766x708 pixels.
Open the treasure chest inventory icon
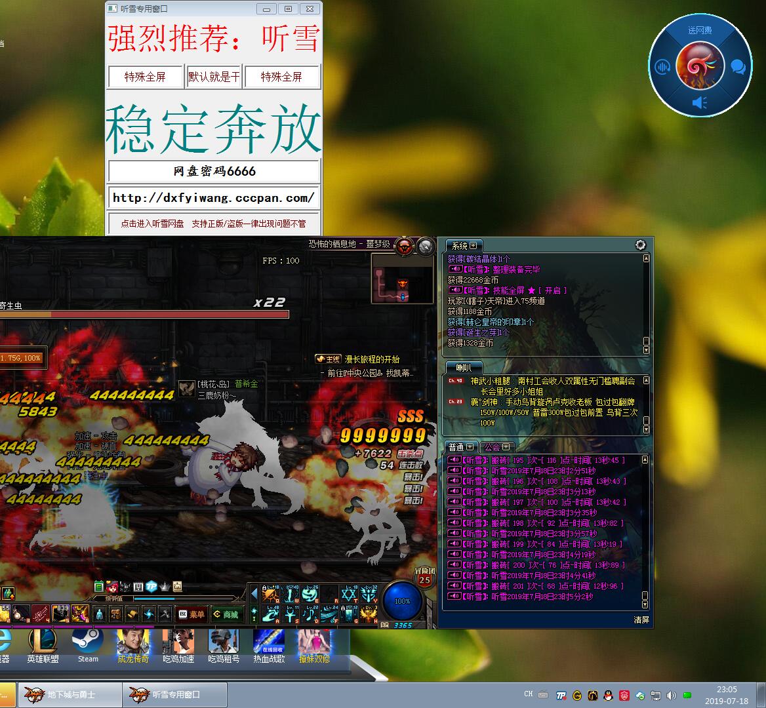(x=116, y=614)
